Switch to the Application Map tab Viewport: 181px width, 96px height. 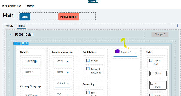click(12, 6)
